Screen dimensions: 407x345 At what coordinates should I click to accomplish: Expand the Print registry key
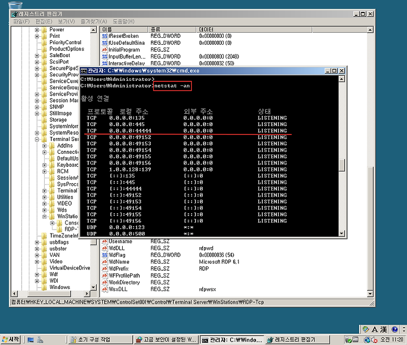pos(37,36)
